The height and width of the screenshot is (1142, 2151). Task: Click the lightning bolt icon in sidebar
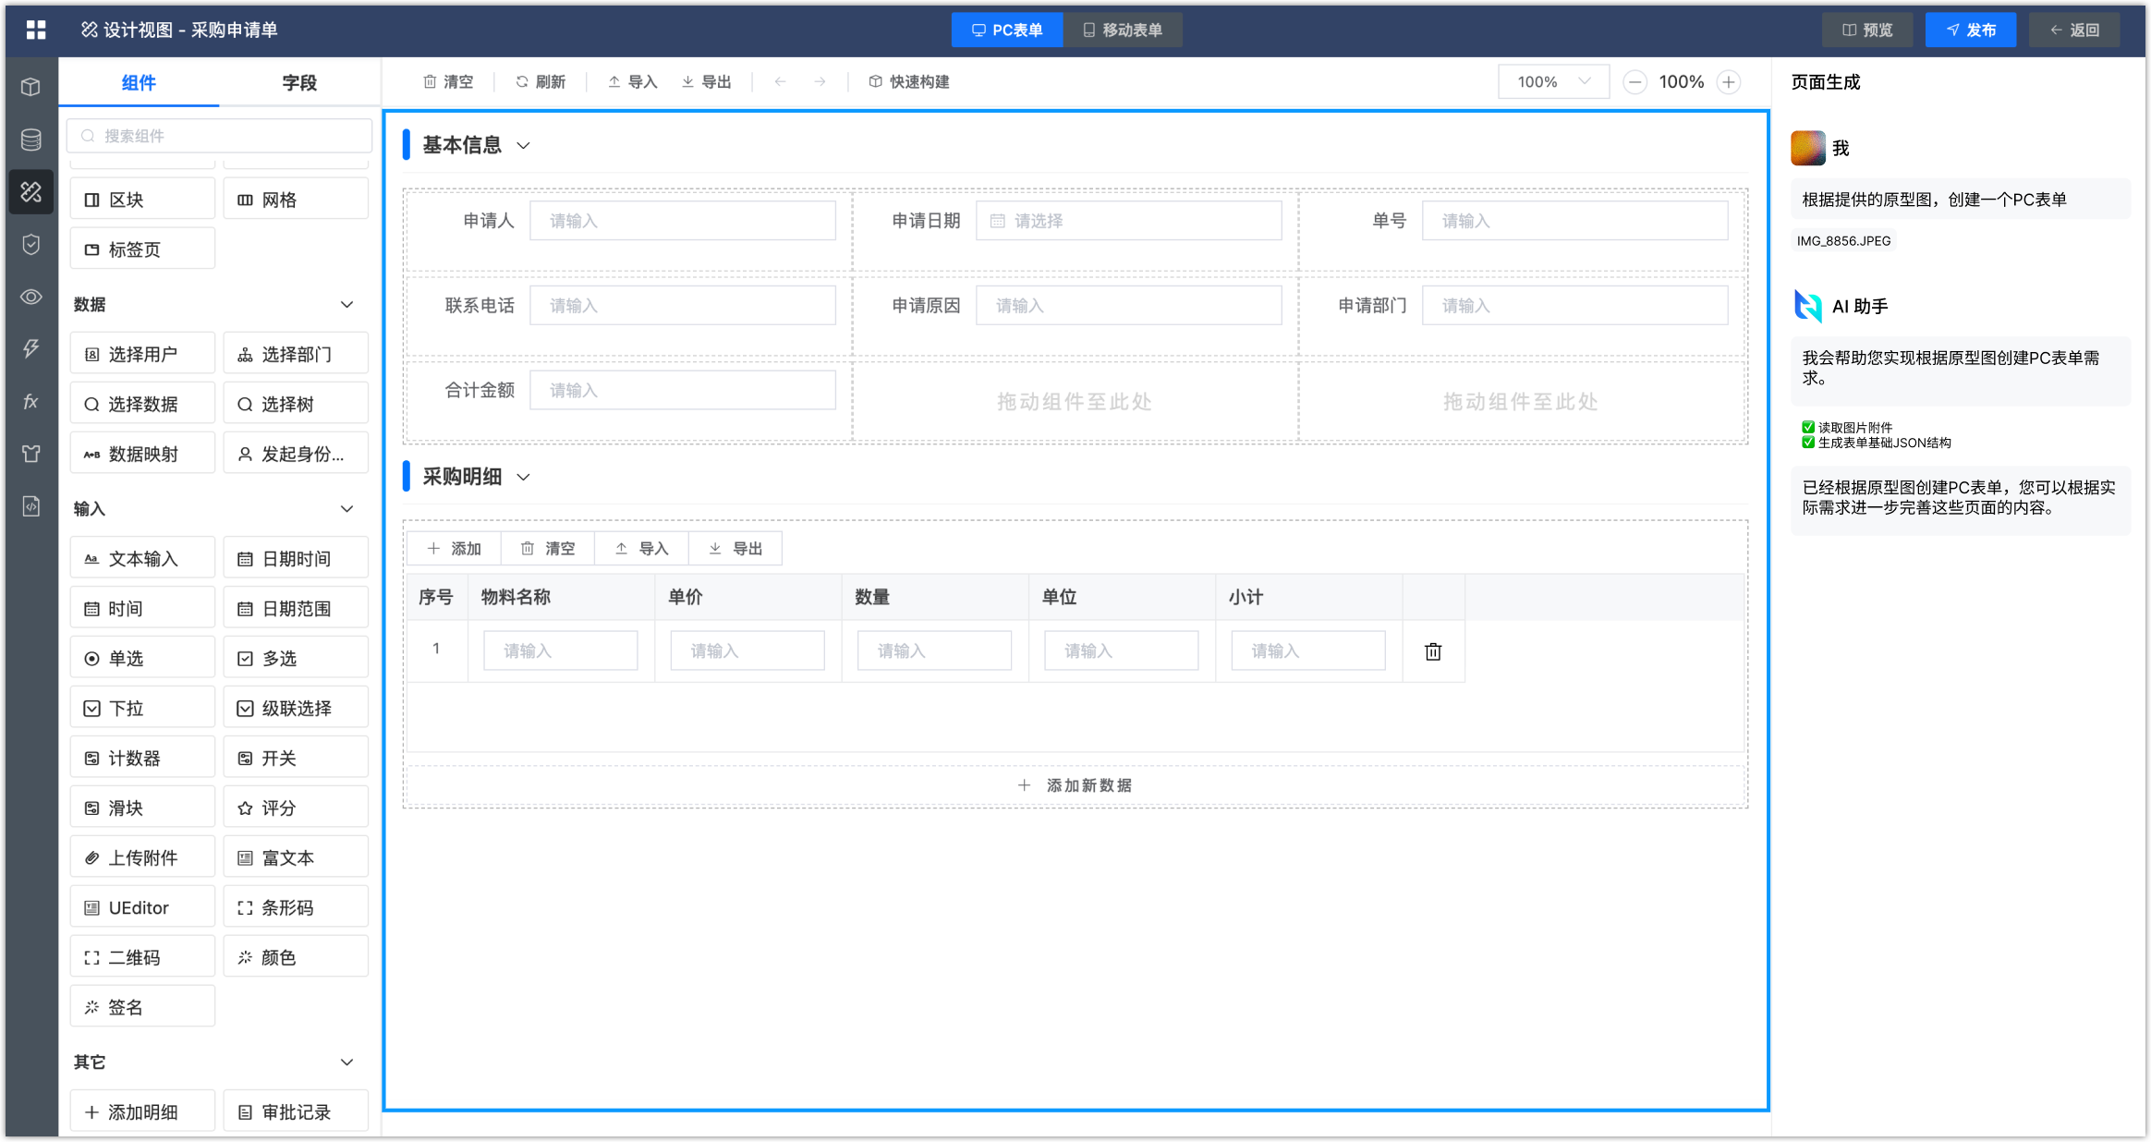click(x=30, y=348)
